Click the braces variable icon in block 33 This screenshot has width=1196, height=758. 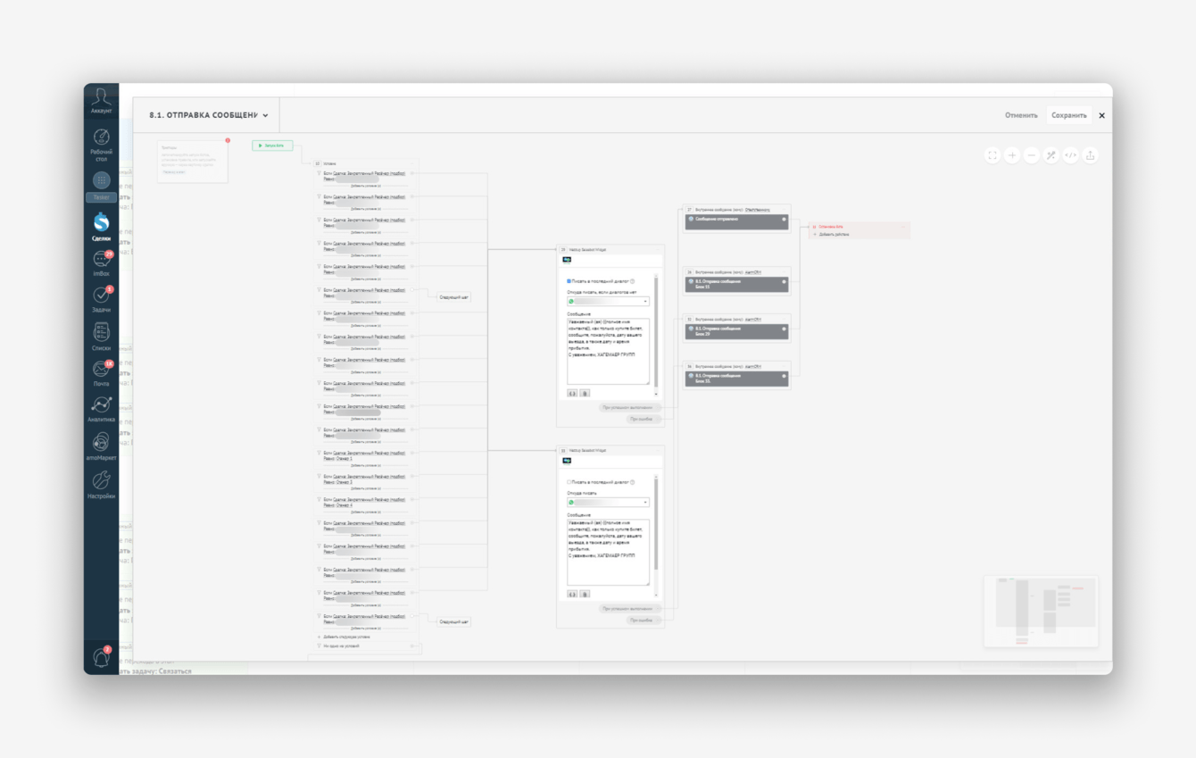pyautogui.click(x=573, y=594)
